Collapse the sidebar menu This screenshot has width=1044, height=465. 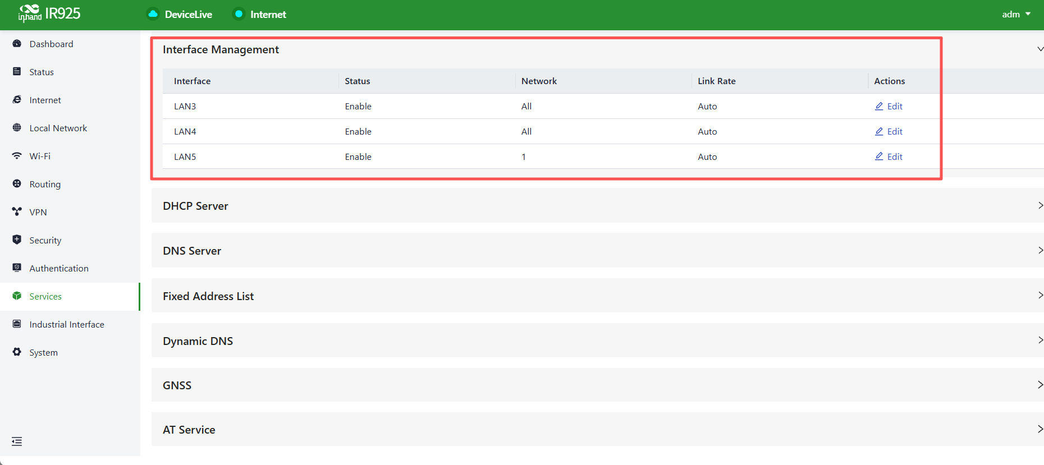click(17, 441)
